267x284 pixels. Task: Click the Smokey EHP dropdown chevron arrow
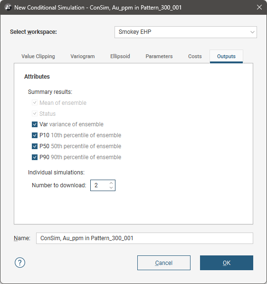(252, 32)
